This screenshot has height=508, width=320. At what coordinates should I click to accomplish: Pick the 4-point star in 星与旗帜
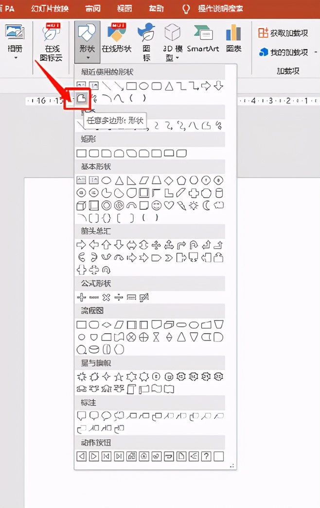click(107, 376)
